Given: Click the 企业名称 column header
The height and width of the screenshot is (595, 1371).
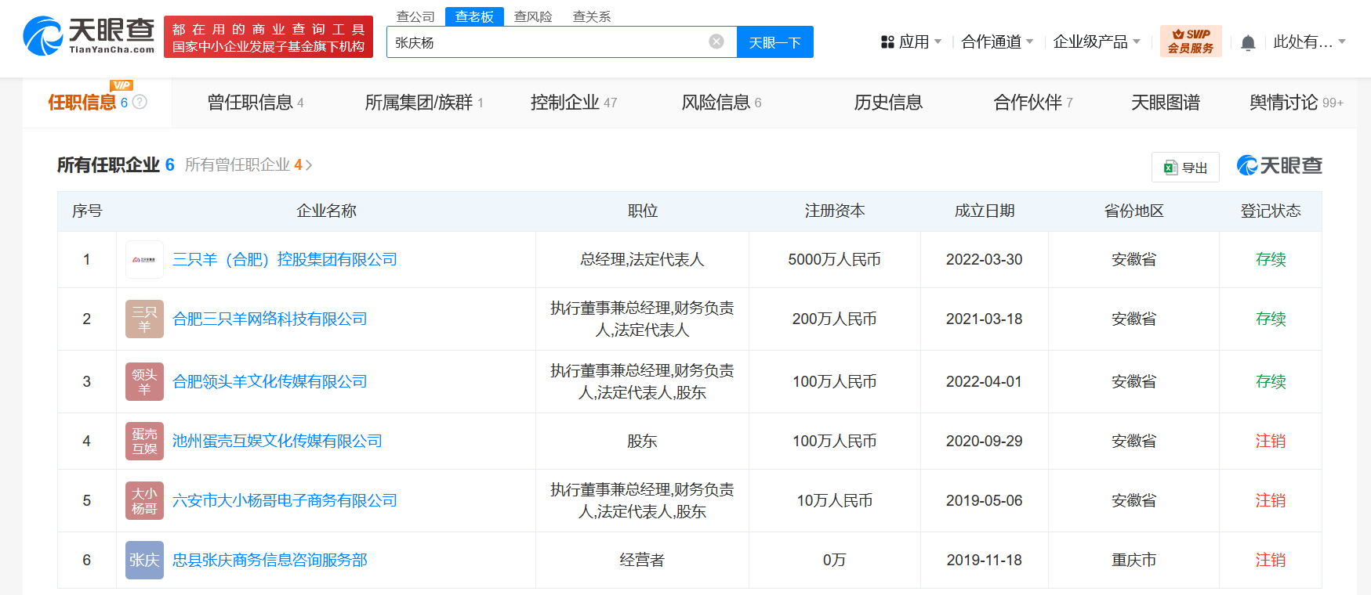Looking at the screenshot, I should (326, 211).
